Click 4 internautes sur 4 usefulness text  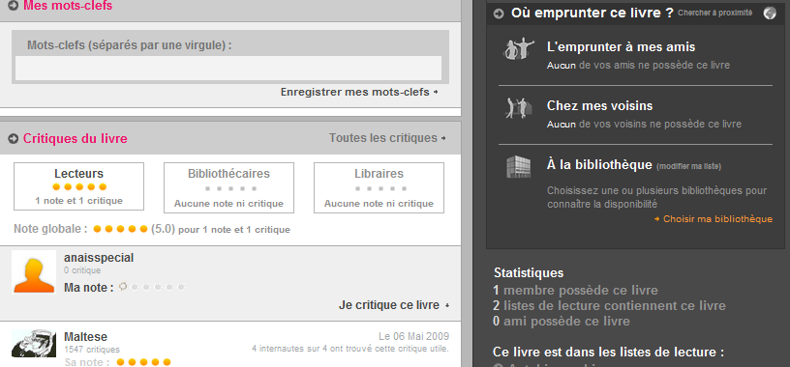350,349
